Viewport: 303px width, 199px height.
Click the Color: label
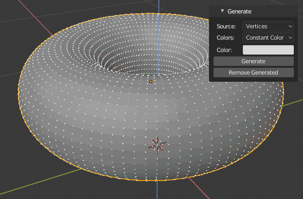[x=224, y=50]
